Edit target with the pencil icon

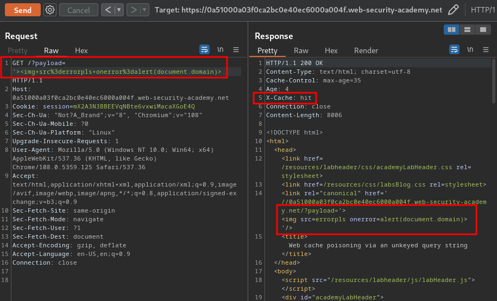point(453,10)
